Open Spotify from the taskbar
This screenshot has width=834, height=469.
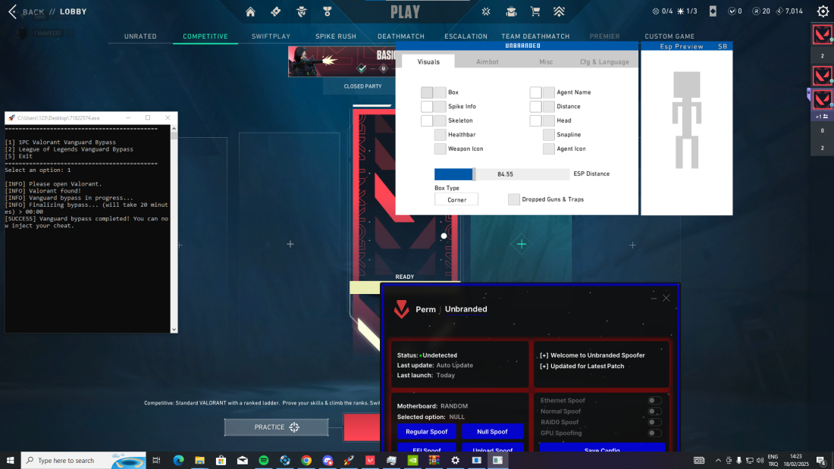pos(264,460)
